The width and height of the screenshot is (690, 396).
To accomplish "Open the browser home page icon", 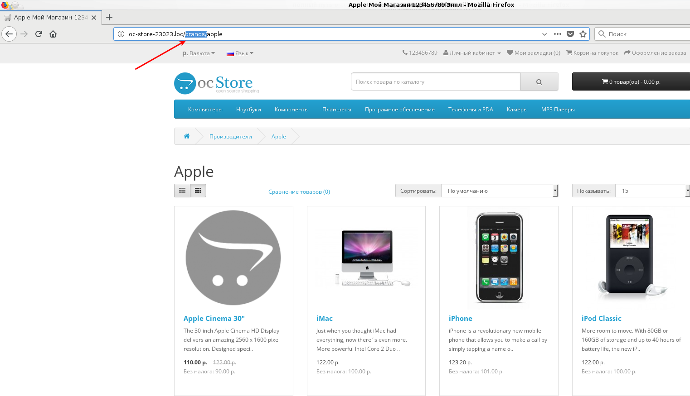I will (53, 34).
